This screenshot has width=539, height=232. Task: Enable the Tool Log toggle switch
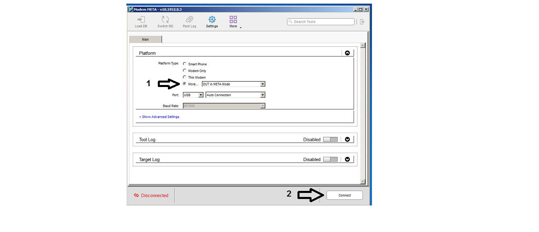tap(330, 139)
